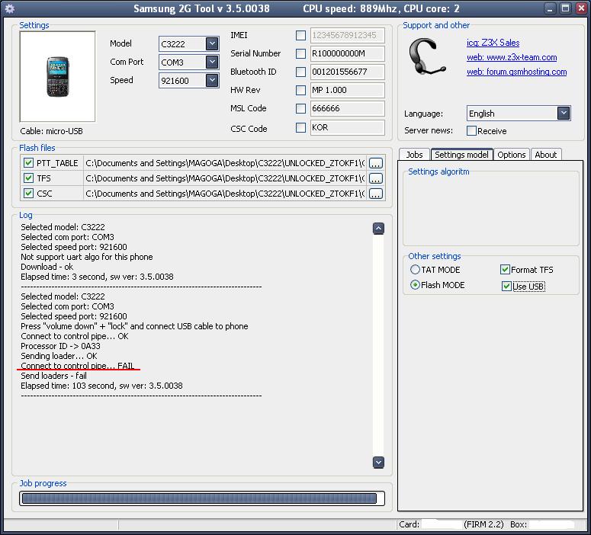
Task: Uncheck the Format TFS option
Action: [x=505, y=269]
